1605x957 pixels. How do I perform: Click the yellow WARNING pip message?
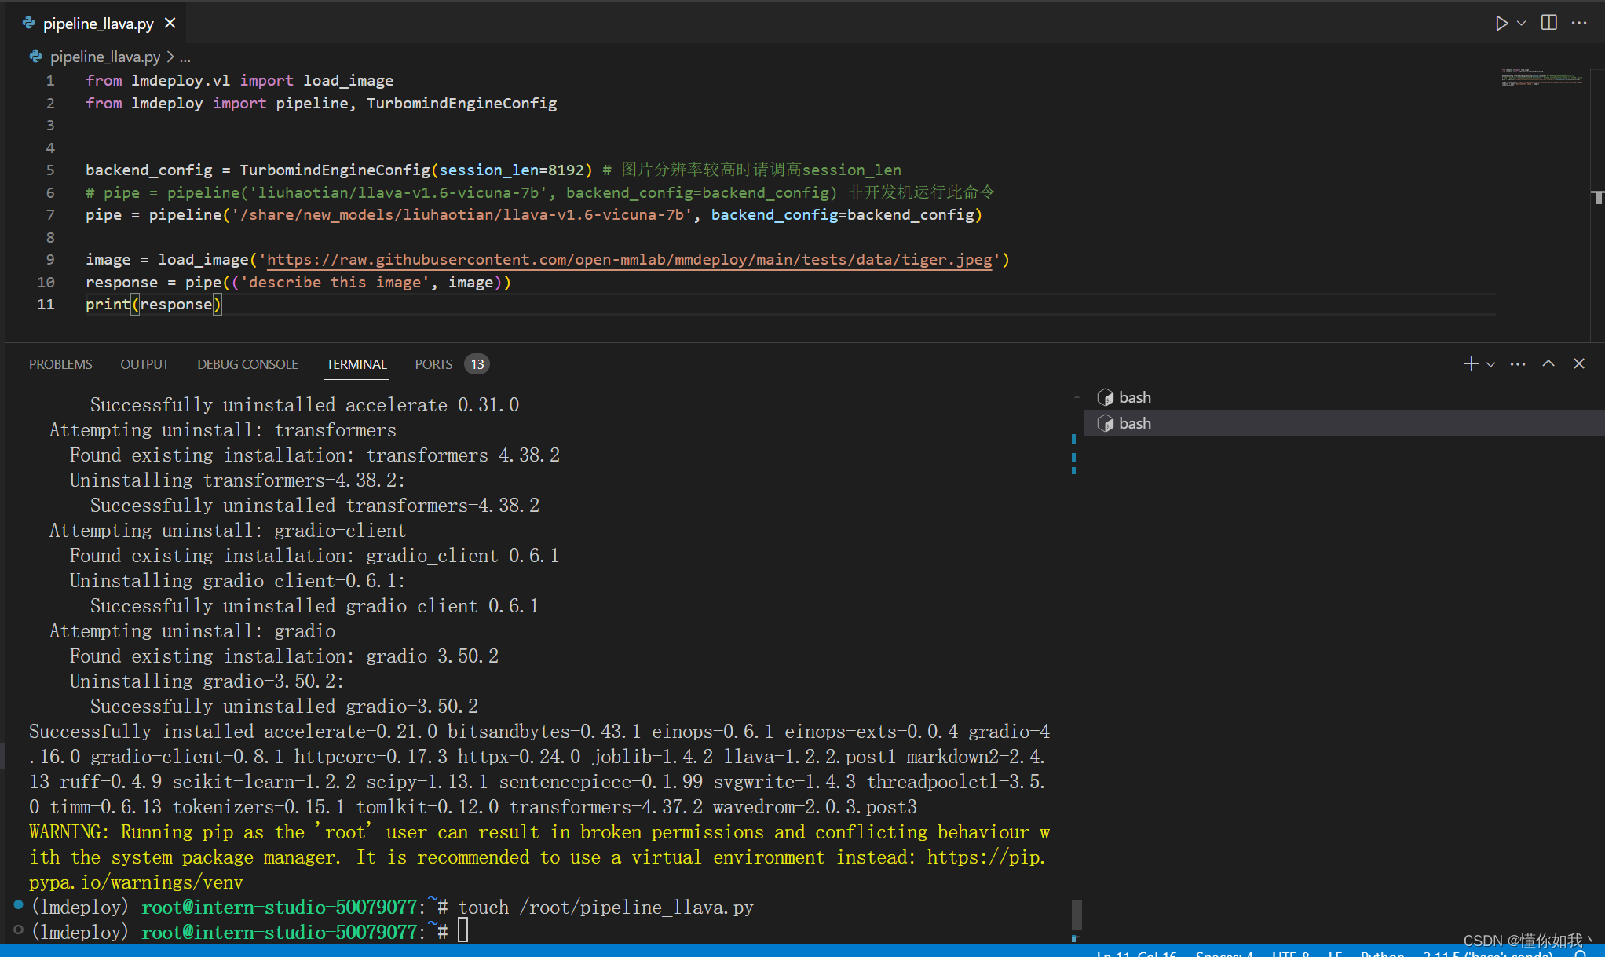(x=539, y=857)
